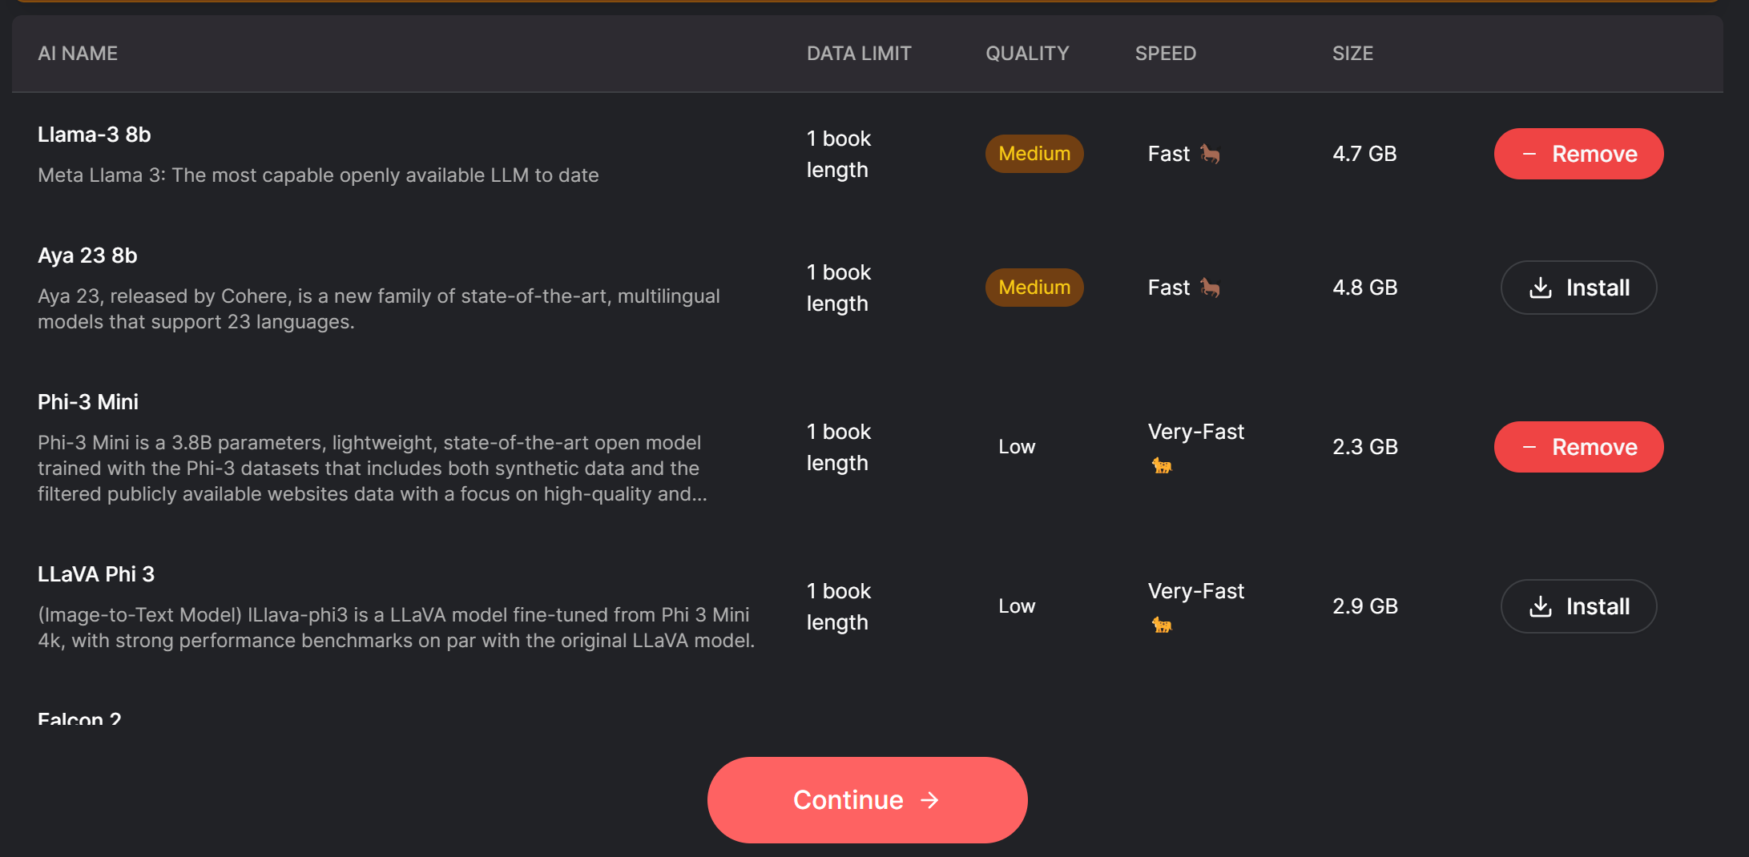Screen dimensions: 1749x857
Task: Click the download icon for LLaVA Phi 3
Action: pyautogui.click(x=1540, y=606)
